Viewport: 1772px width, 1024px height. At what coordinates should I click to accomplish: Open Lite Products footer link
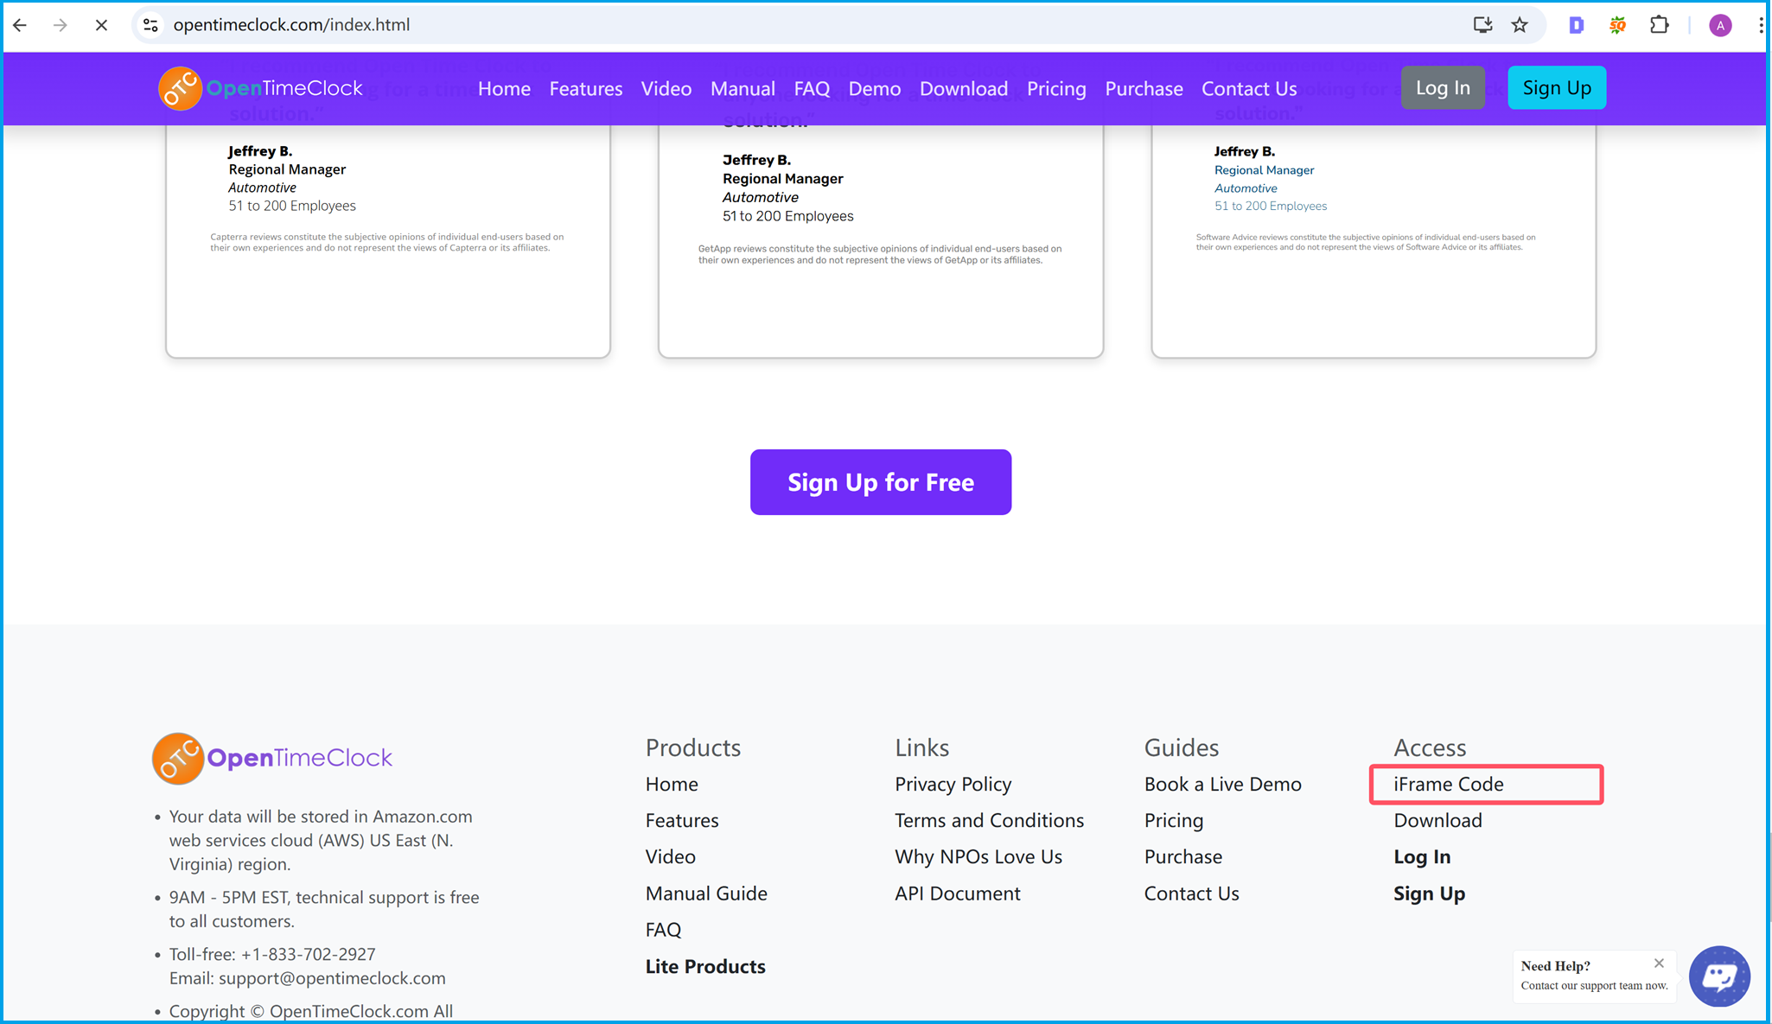pyautogui.click(x=705, y=966)
